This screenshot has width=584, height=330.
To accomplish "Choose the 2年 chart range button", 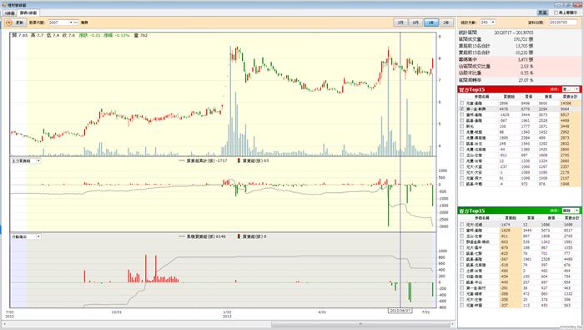I will click(446, 23).
